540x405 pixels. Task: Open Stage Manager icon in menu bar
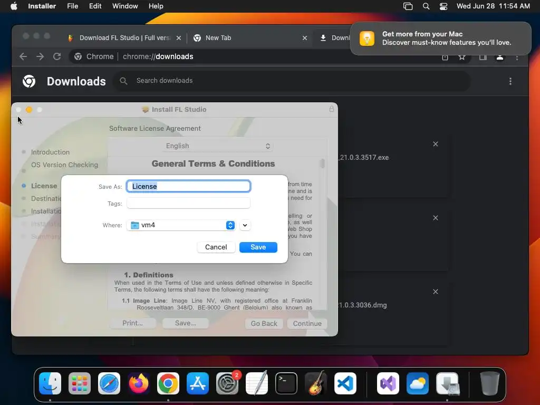click(408, 6)
